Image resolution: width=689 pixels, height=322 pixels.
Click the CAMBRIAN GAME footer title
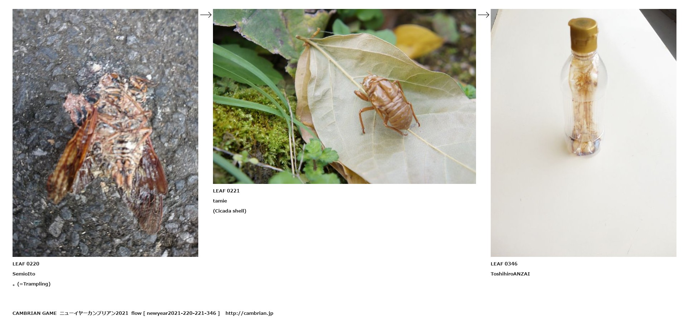click(x=34, y=313)
